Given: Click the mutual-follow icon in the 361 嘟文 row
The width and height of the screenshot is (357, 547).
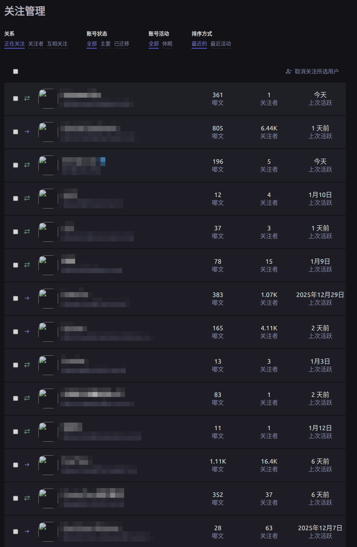Looking at the screenshot, I should (x=27, y=99).
